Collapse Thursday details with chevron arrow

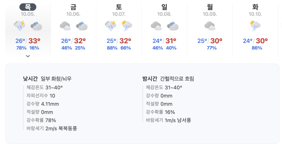(x=28, y=56)
